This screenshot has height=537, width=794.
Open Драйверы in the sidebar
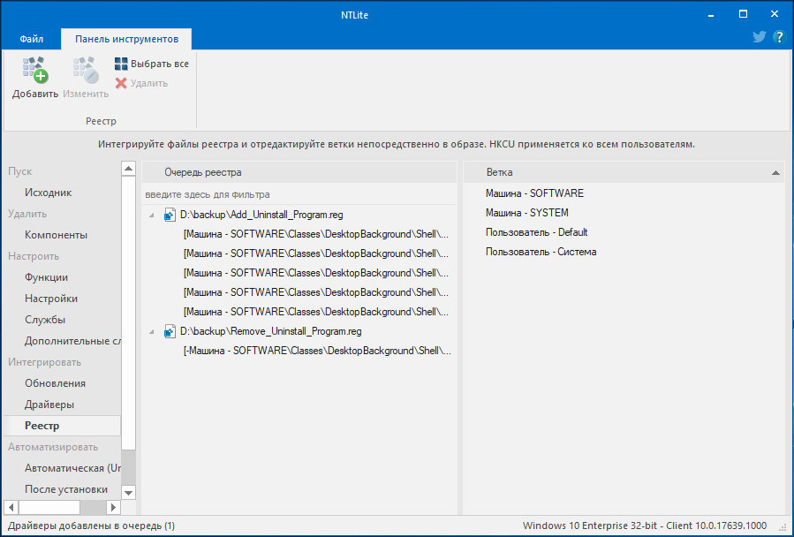[49, 405]
